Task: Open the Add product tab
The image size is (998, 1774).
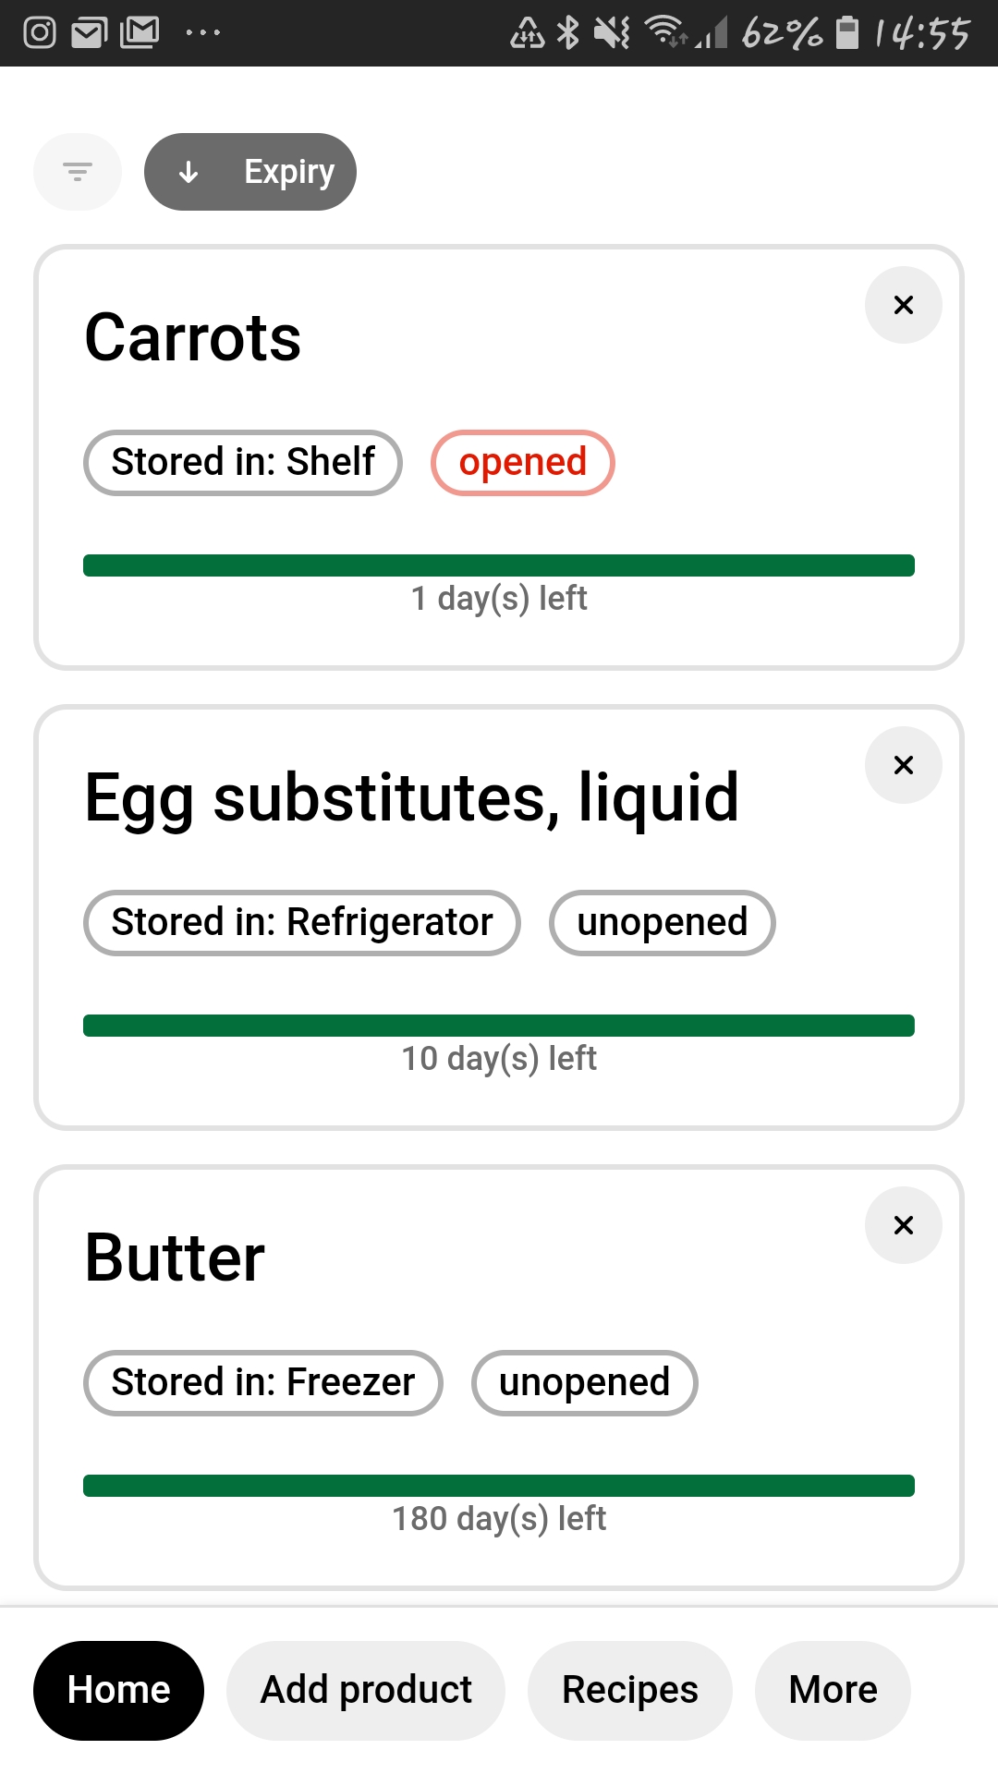Action: [x=366, y=1690]
